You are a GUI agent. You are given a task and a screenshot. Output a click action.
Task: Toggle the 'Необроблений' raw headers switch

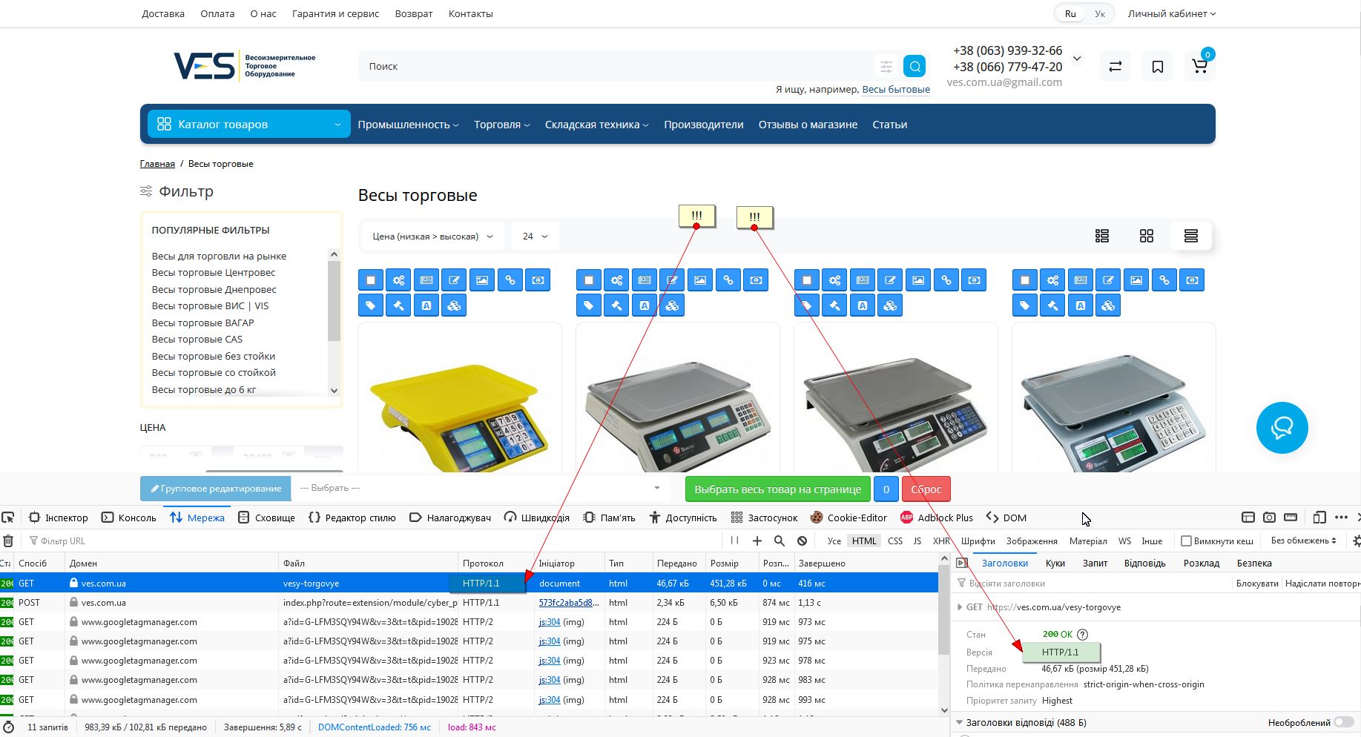tap(1343, 722)
